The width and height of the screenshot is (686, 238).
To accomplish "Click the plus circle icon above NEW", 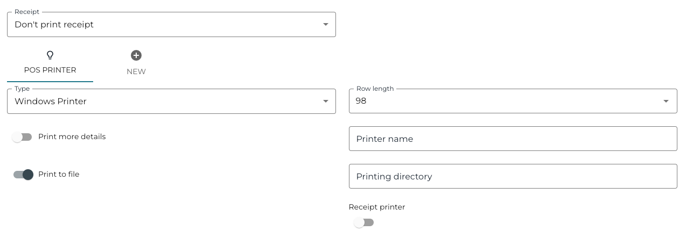I will (x=136, y=55).
